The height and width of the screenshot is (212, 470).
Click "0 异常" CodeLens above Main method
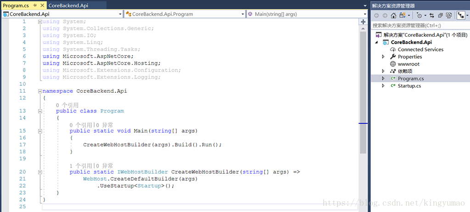coord(105,125)
